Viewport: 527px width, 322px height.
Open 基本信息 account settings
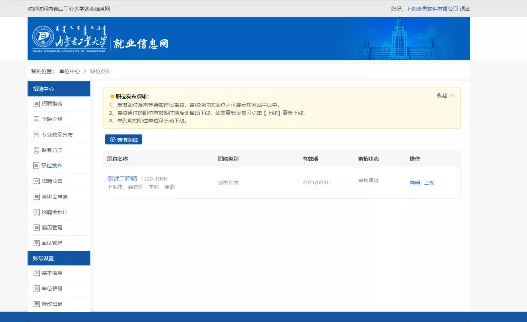coord(52,273)
